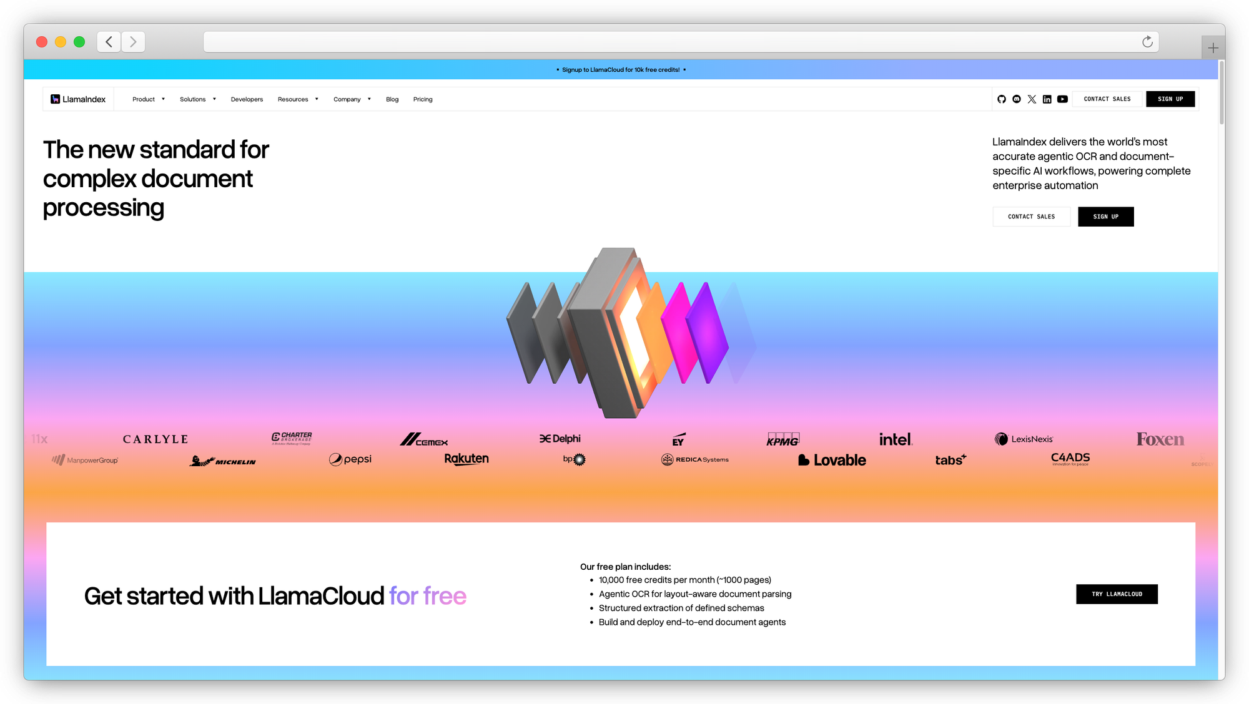Expand the Company dropdown menu
The width and height of the screenshot is (1249, 704).
352,99
